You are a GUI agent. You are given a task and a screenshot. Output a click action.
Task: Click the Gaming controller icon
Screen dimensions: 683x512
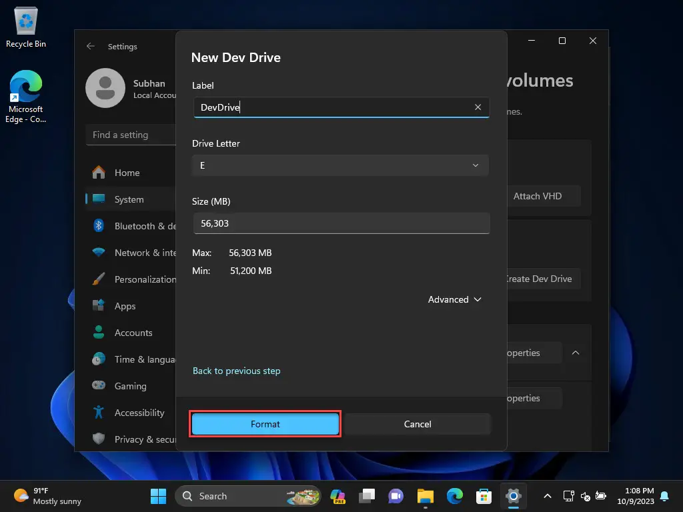(x=99, y=385)
